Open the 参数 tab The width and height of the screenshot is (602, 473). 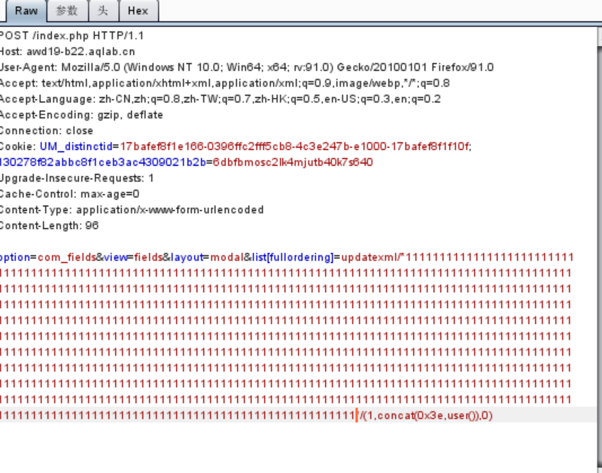[x=67, y=11]
